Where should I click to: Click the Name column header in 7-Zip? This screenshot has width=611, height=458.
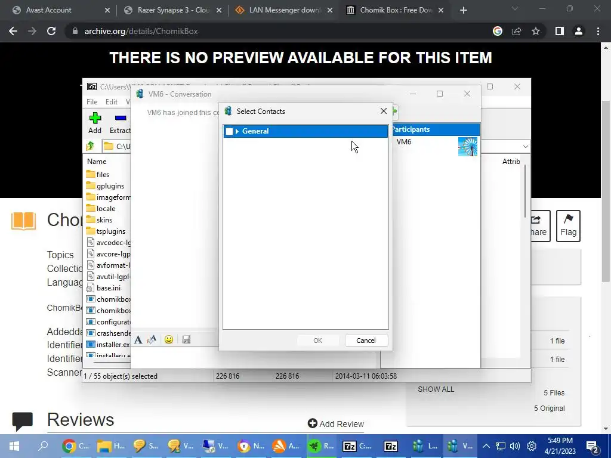click(x=97, y=161)
